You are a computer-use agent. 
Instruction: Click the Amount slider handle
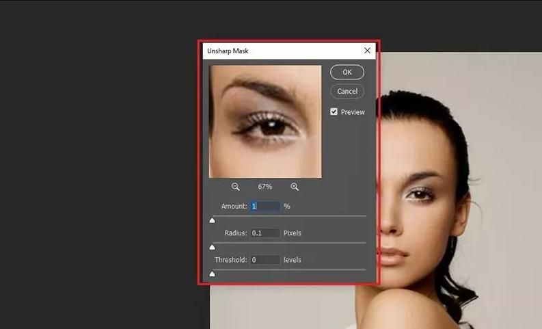click(213, 220)
